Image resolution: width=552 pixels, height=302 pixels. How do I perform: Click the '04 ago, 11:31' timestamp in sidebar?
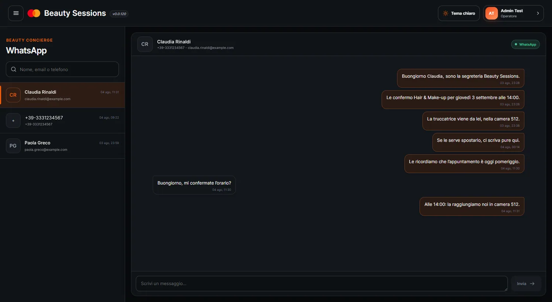tap(110, 92)
